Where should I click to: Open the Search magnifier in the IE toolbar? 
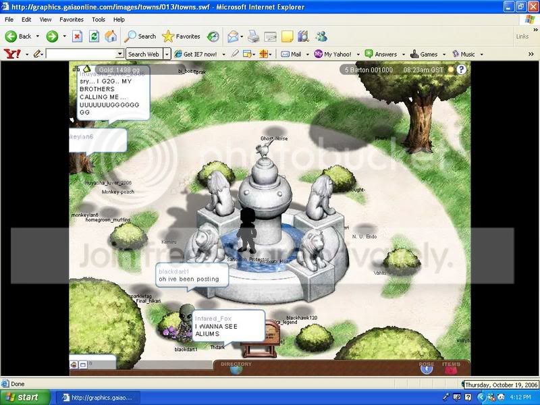(140, 36)
